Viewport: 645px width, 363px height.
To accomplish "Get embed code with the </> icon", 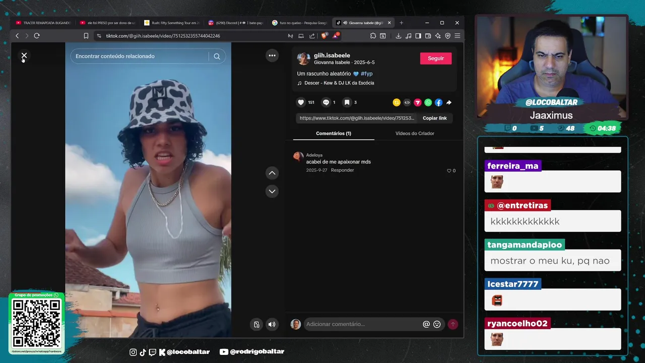I will [407, 102].
